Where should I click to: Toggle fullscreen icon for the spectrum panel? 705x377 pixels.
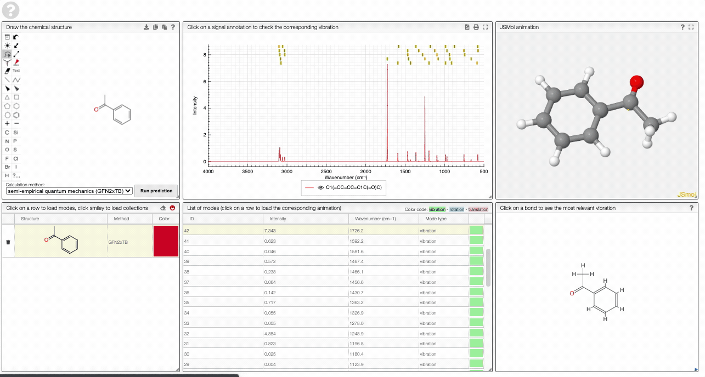(485, 27)
